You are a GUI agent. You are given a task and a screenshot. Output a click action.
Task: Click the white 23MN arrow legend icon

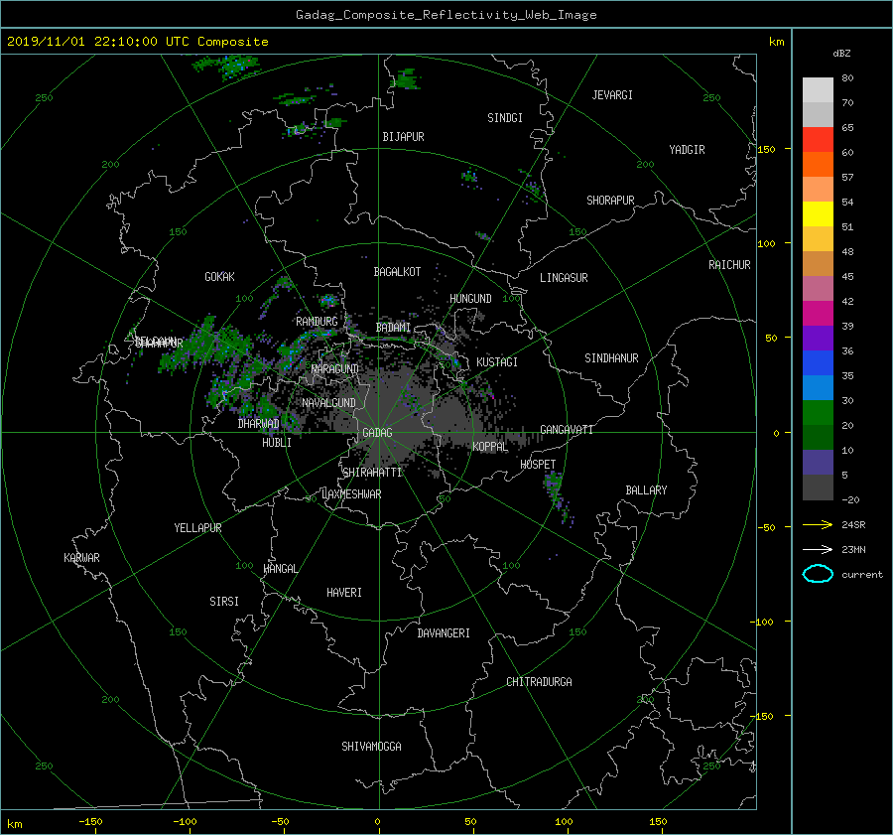tap(818, 549)
